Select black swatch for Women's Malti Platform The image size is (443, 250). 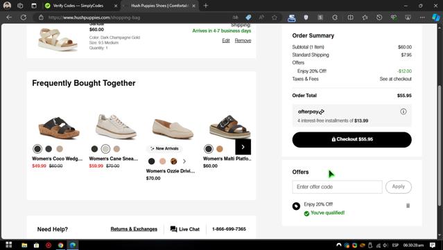pyautogui.click(x=209, y=149)
